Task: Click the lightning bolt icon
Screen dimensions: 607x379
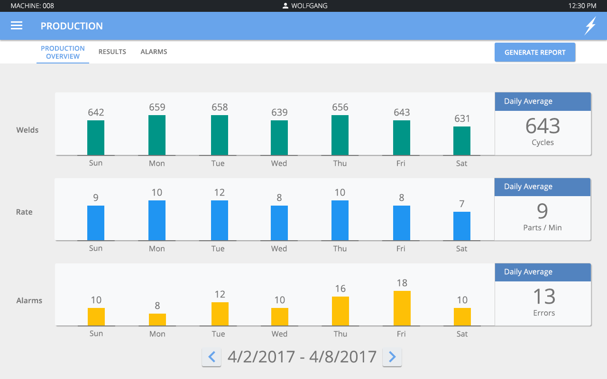Action: (x=590, y=26)
